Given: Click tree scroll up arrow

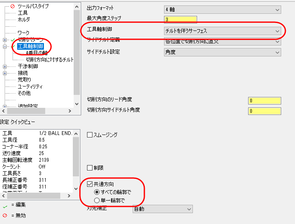Looking at the screenshot, I should tap(77, 7).
